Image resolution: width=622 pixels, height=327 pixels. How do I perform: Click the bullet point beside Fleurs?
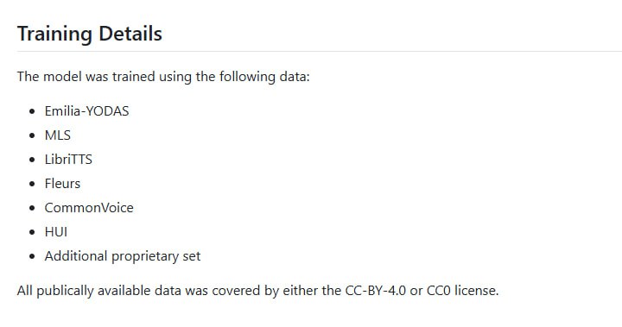click(x=32, y=184)
